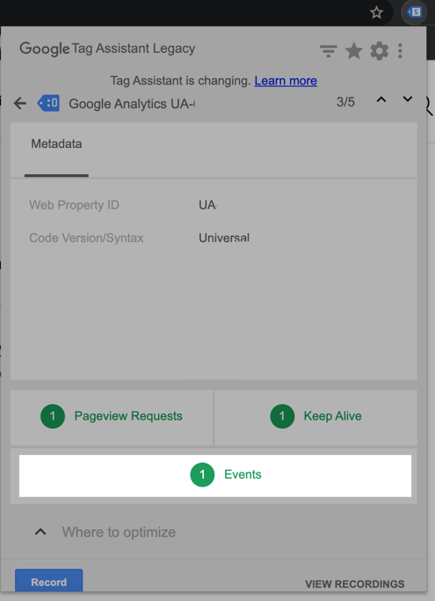Click the Code Version/Syntax label
This screenshot has height=601, width=435.
(x=86, y=238)
